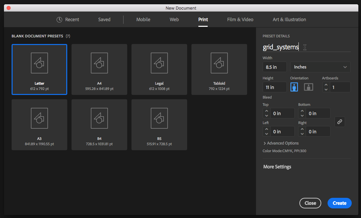Choose the A4 document preset icon
361x218 pixels.
pos(99,63)
